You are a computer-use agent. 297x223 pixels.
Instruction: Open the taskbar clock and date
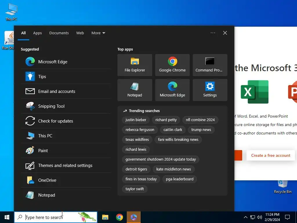point(272,217)
